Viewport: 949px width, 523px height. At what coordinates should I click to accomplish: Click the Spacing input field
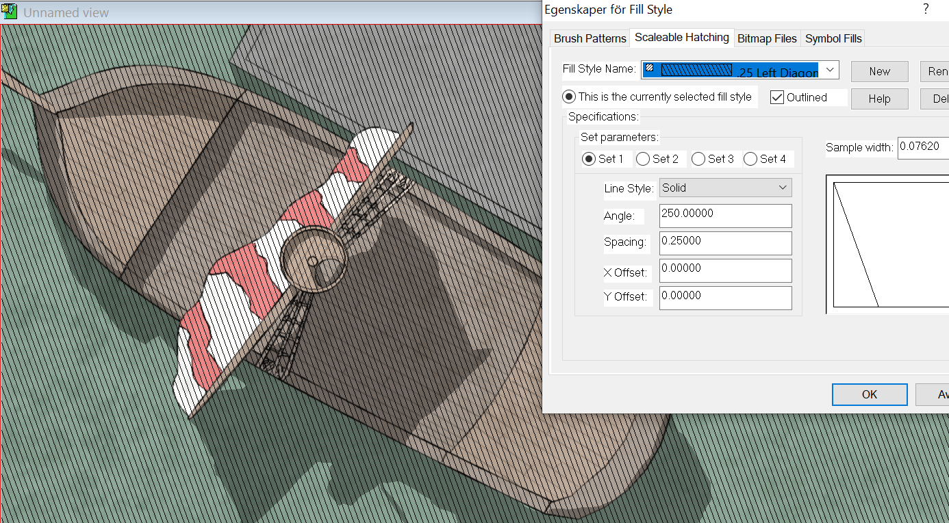(725, 243)
